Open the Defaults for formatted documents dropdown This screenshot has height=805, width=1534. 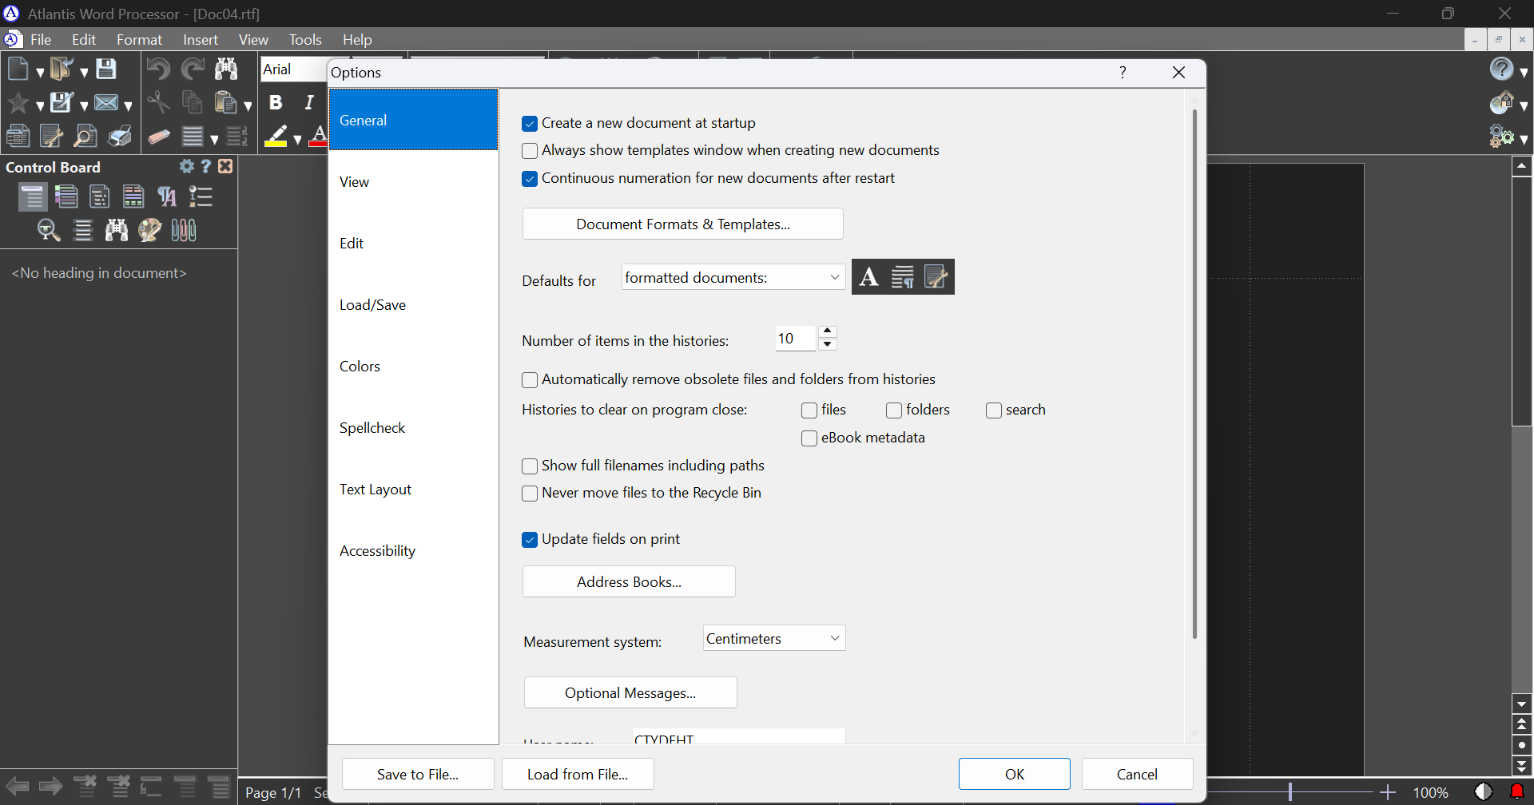[733, 277]
